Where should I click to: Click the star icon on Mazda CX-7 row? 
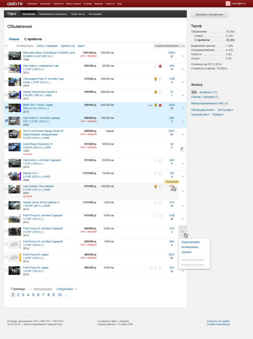(x=160, y=173)
